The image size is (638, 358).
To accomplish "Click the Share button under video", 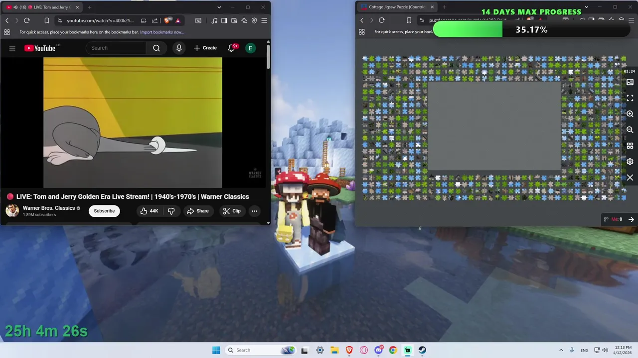I will 198,211.
